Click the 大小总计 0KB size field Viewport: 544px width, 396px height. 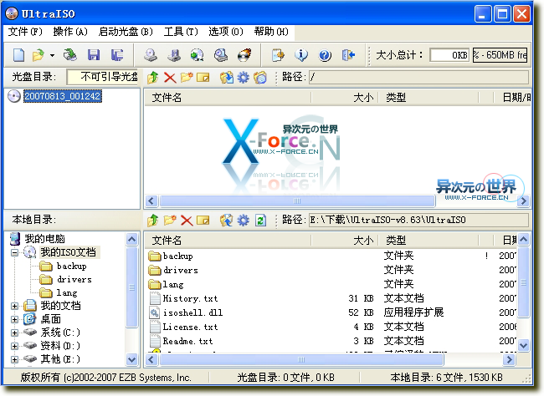coord(449,55)
